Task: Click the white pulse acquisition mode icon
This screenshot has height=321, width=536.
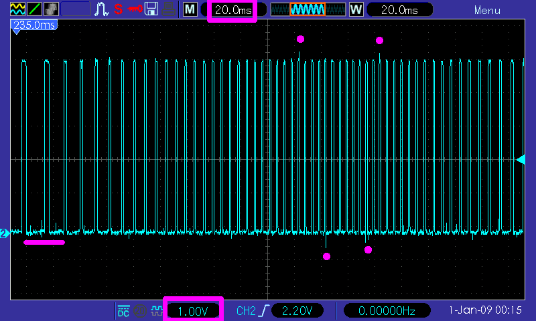Action: click(x=102, y=9)
